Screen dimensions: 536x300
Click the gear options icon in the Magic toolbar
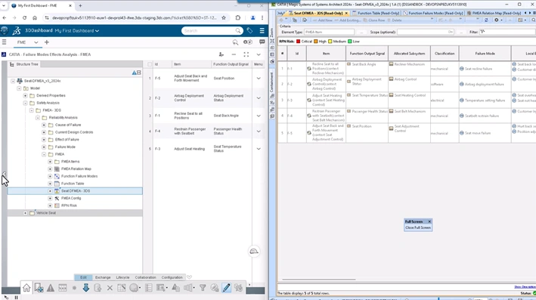click(x=497, y=20)
